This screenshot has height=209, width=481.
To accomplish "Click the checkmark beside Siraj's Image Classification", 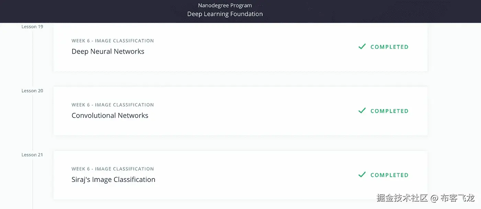I will click(362, 175).
